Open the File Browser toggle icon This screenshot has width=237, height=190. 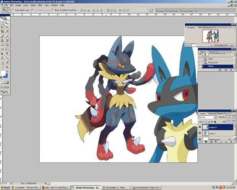pyautogui.click(x=151, y=10)
